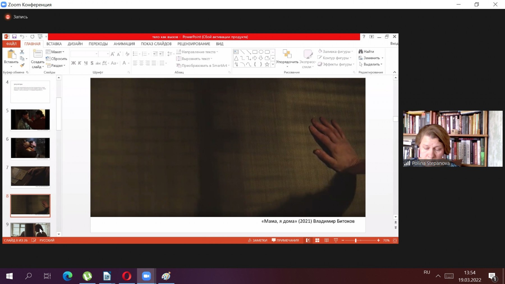
Task: Select the Format Painter brush icon
Action: 22,65
